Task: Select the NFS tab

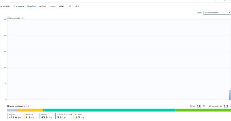Action: [77, 6]
